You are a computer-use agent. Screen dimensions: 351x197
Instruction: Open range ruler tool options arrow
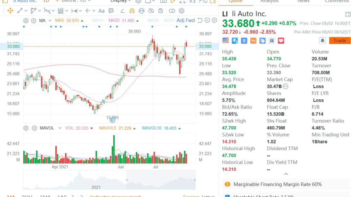80,11
